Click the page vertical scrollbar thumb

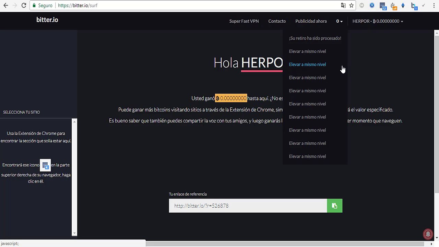pyautogui.click(x=437, y=114)
